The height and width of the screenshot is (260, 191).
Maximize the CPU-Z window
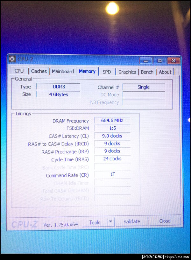click(159, 61)
